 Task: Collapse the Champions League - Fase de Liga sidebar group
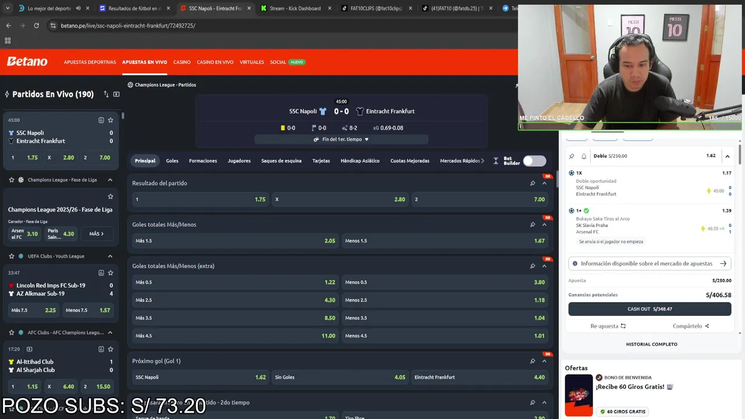coord(110,180)
